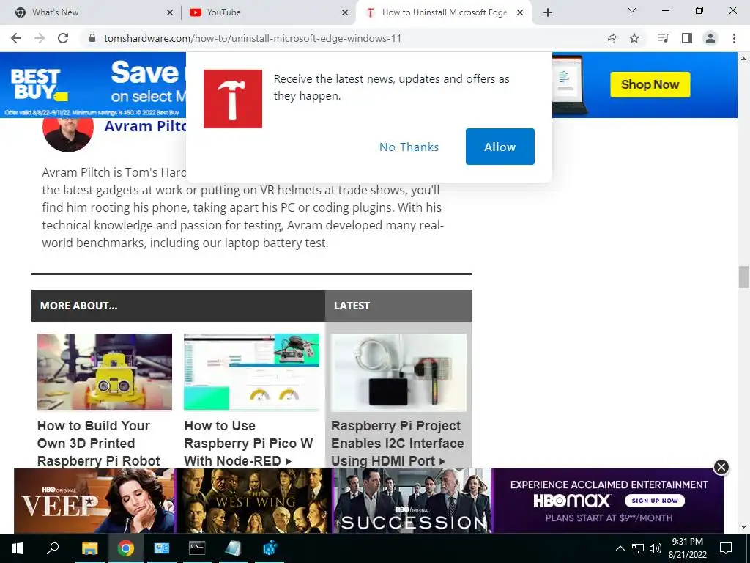Click the Chrome taskbar icon
The width and height of the screenshot is (750, 563).
click(126, 548)
